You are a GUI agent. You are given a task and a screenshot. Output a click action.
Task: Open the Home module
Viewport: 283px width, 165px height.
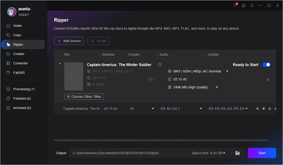(23, 26)
